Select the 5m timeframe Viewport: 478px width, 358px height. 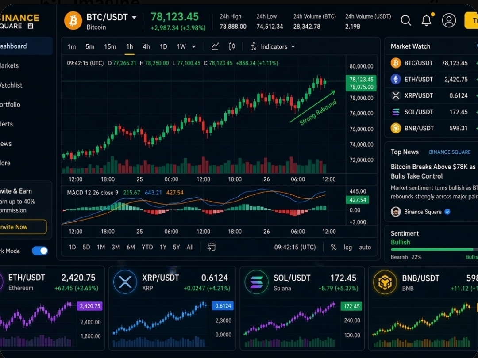pos(89,46)
